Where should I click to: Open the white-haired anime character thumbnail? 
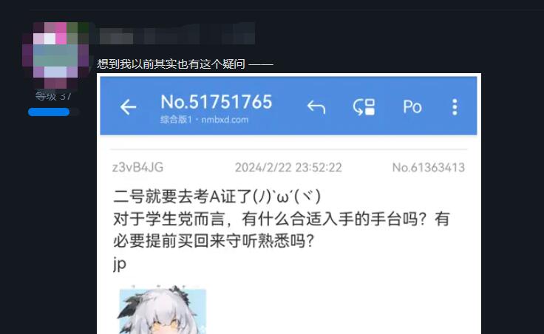(163, 310)
